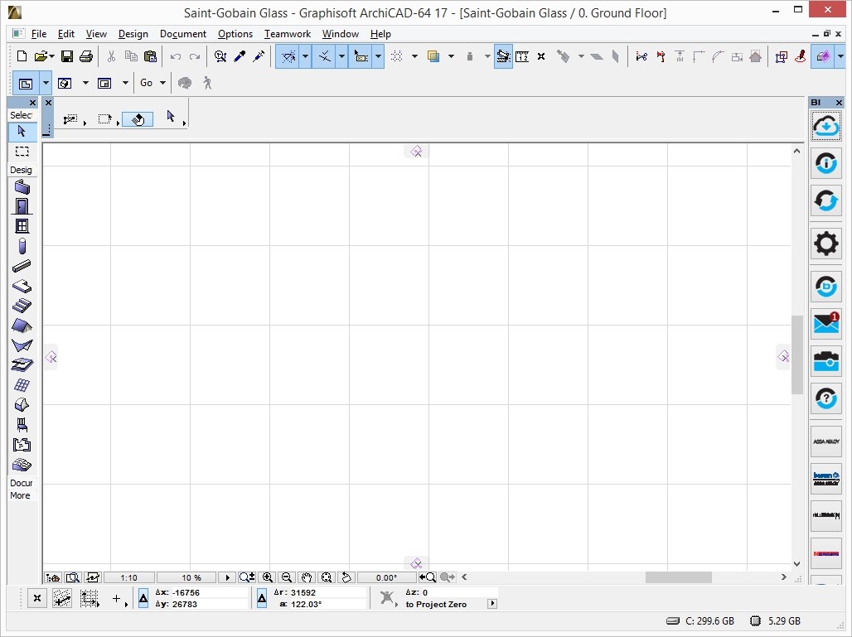The width and height of the screenshot is (852, 637).
Task: Click the refresh arrows icon in BI panel
Action: pyautogui.click(x=826, y=200)
